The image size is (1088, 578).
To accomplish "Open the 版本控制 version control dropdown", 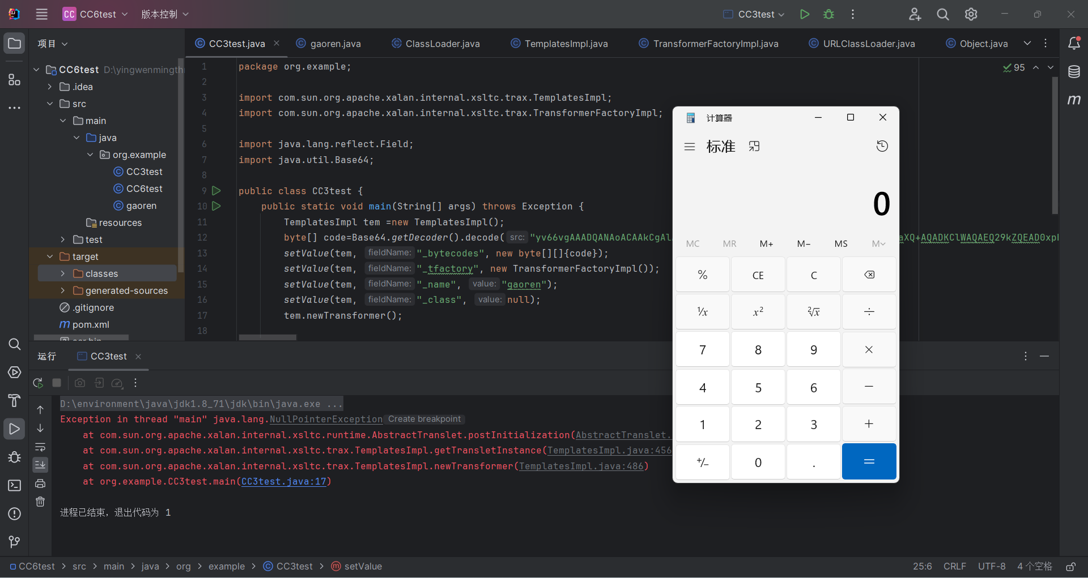I will 165,14.
